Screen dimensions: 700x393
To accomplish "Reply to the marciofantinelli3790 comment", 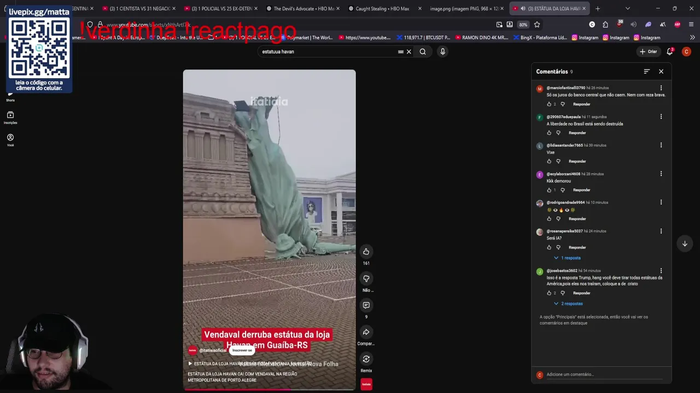I will point(581,104).
